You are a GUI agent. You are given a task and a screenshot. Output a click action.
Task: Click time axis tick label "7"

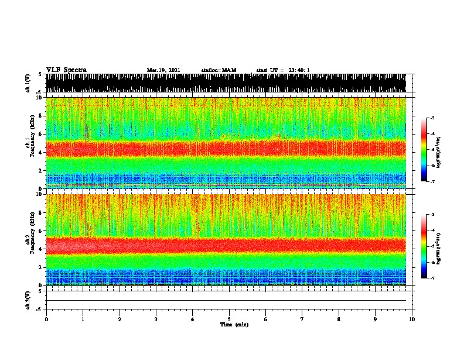[x=302, y=319]
